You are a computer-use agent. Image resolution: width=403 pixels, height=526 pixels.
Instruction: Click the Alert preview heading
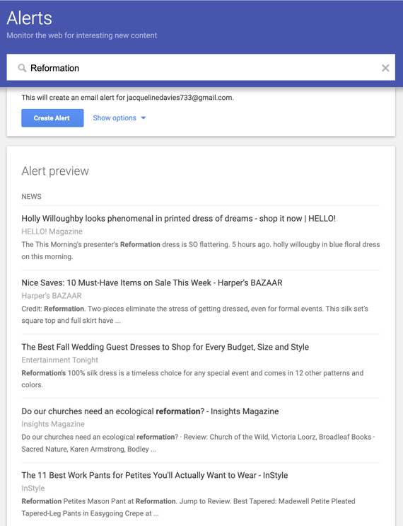click(x=55, y=171)
